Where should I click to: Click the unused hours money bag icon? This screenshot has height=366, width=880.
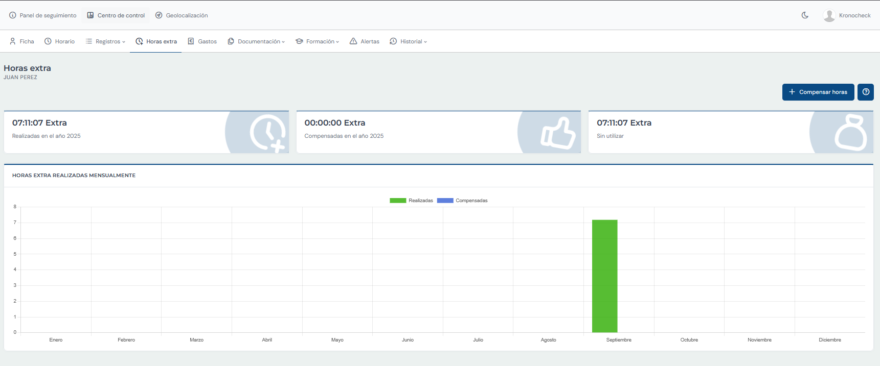(850, 133)
